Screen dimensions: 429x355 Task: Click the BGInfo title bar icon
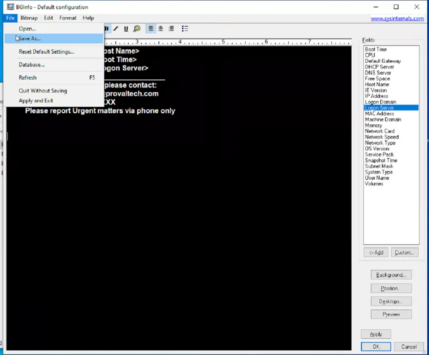(10, 6)
